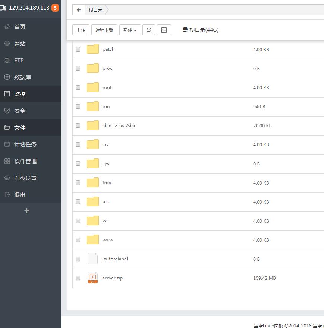Open the terminal icon button
This screenshot has height=328, width=324.
(164, 30)
